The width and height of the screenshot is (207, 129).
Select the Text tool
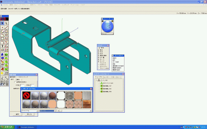point(2,46)
